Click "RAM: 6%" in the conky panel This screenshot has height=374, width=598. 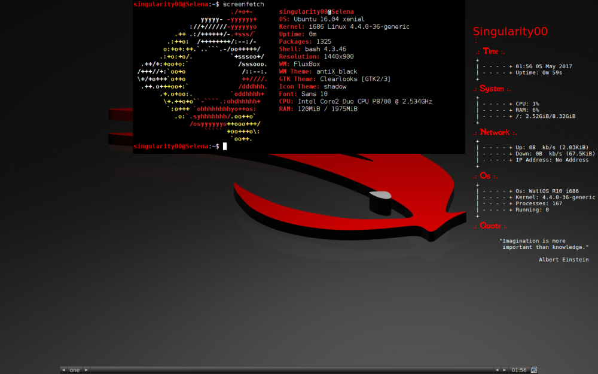(x=527, y=110)
